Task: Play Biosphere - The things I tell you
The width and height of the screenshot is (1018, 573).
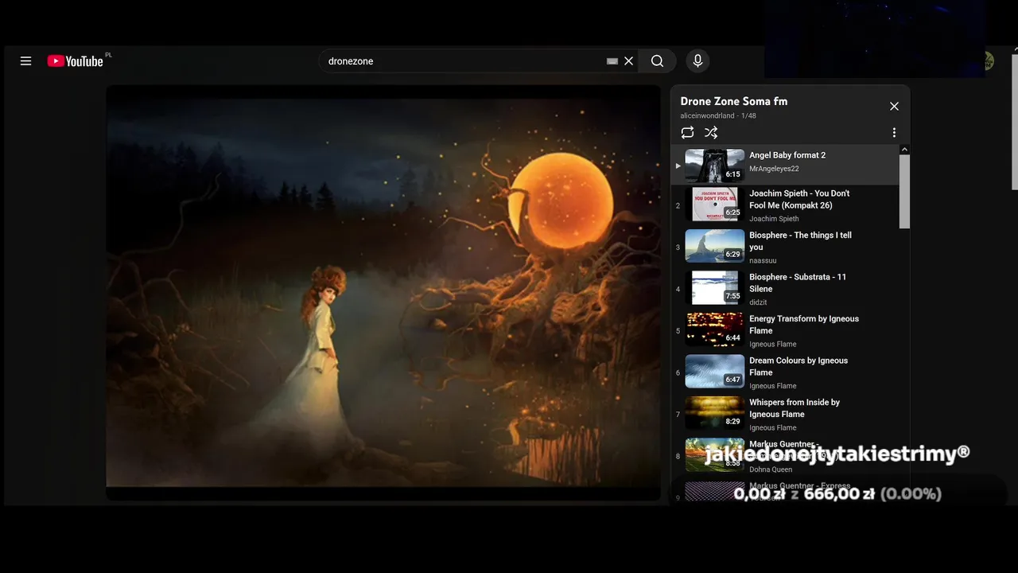Action: coord(800,241)
